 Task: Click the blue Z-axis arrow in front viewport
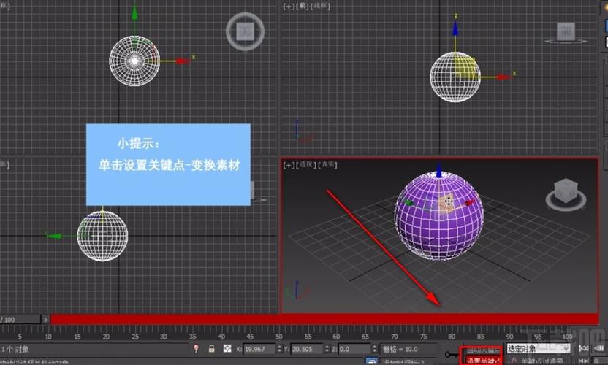point(455,28)
